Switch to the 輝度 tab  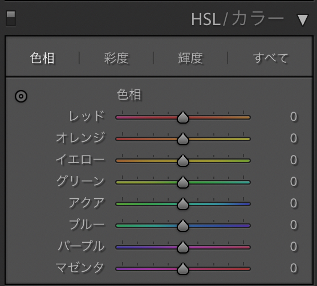[190, 58]
